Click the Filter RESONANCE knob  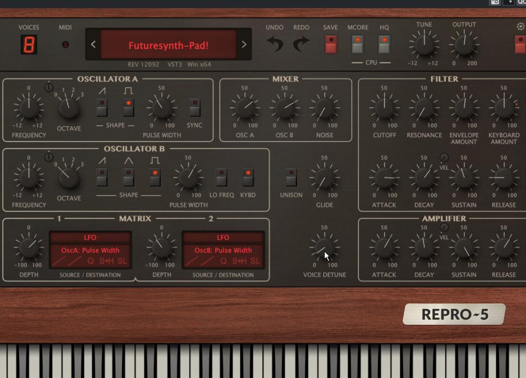[x=425, y=107]
